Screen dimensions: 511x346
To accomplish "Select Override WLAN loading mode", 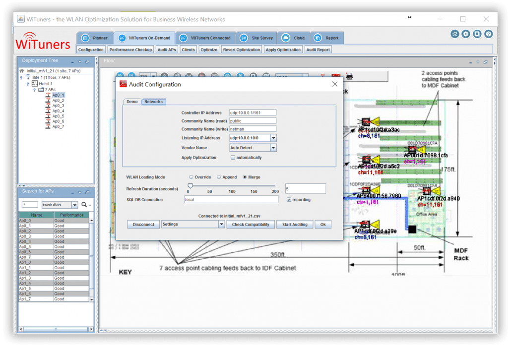I will [x=191, y=177].
